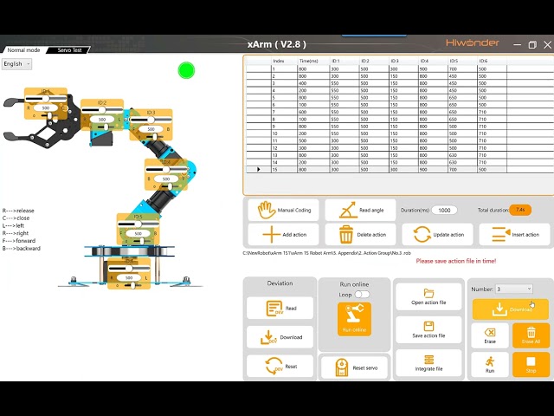This screenshot has height=416, width=554.
Task: Toggle the Loop switch on
Action: [x=362, y=295]
